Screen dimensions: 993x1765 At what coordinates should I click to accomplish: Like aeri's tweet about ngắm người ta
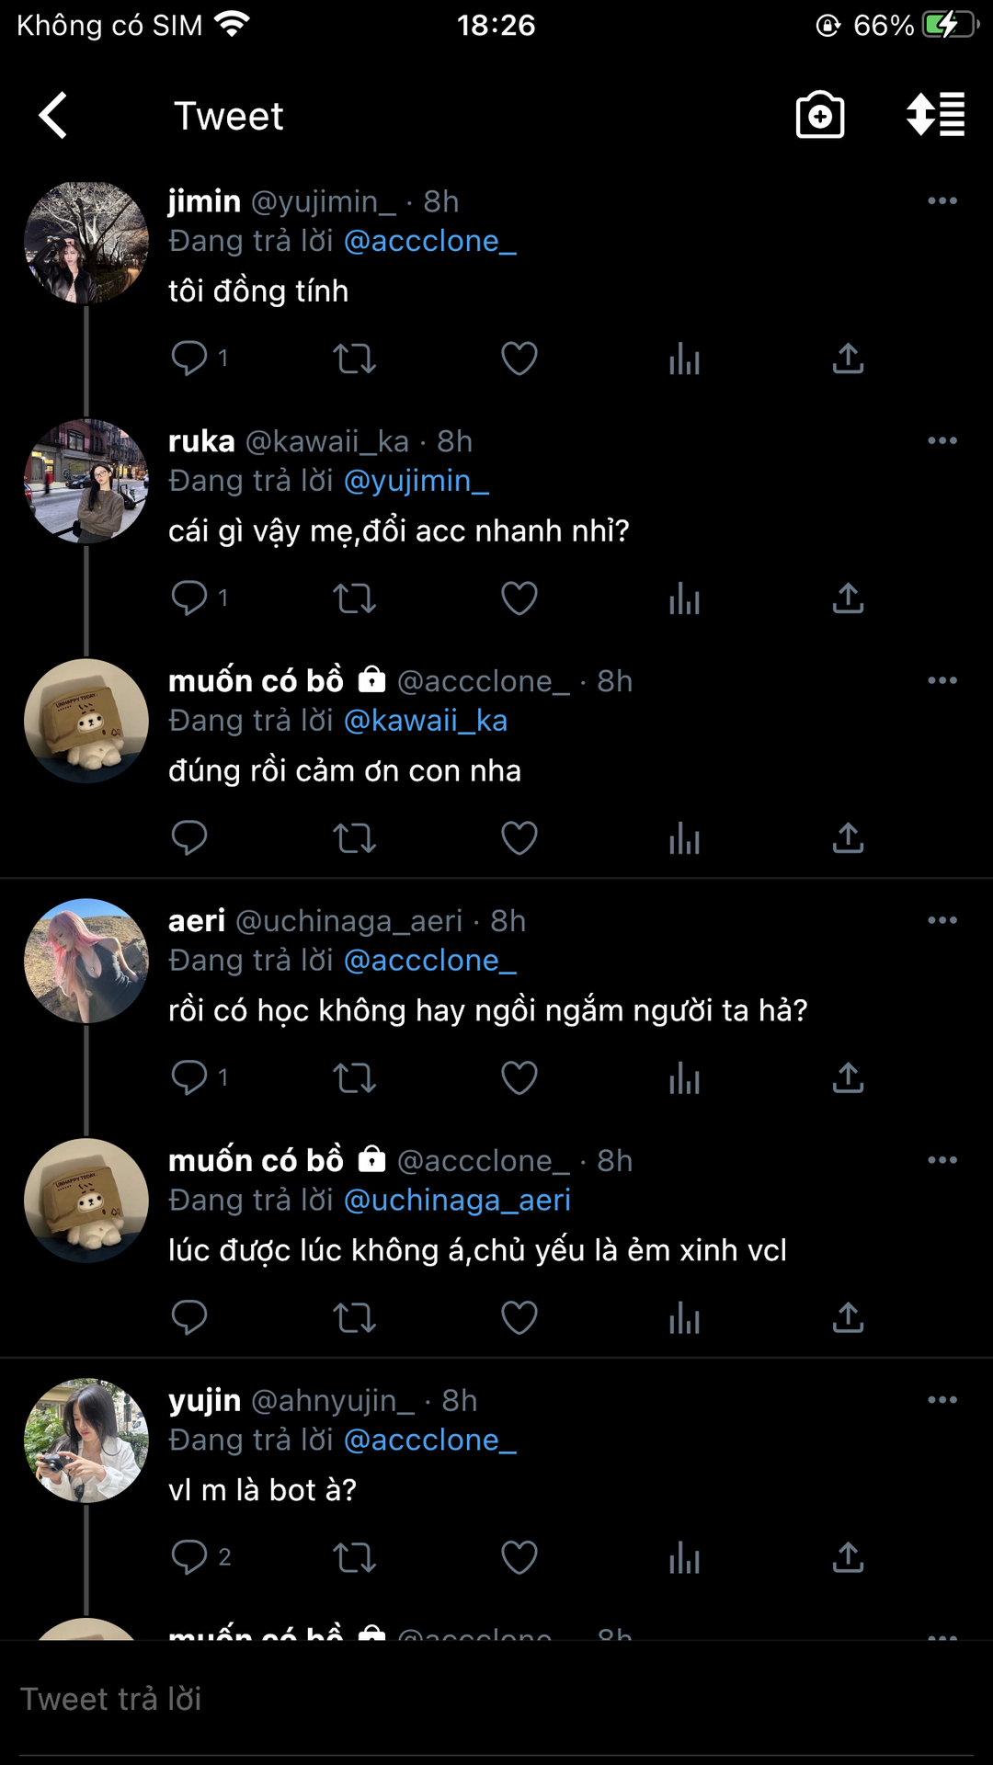pos(519,1078)
